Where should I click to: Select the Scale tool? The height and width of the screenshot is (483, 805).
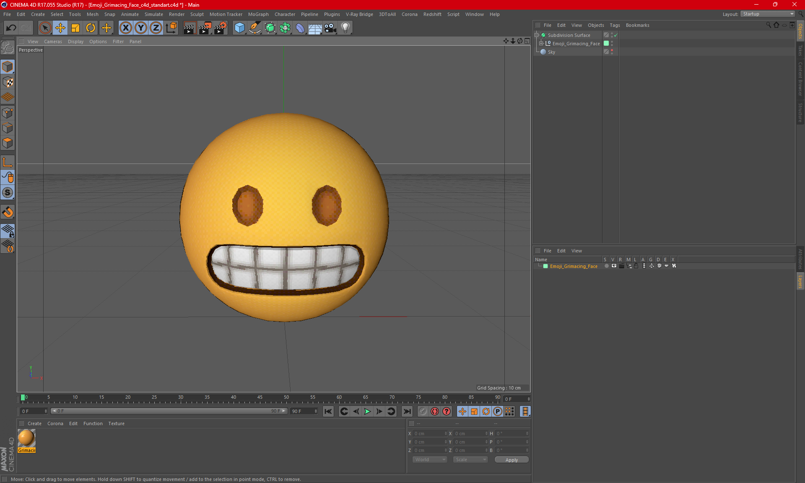click(75, 28)
